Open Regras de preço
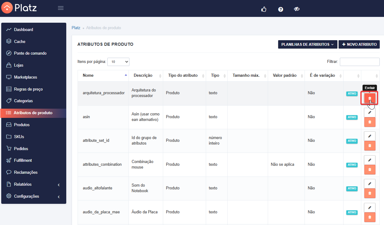 pyautogui.click(x=34, y=89)
